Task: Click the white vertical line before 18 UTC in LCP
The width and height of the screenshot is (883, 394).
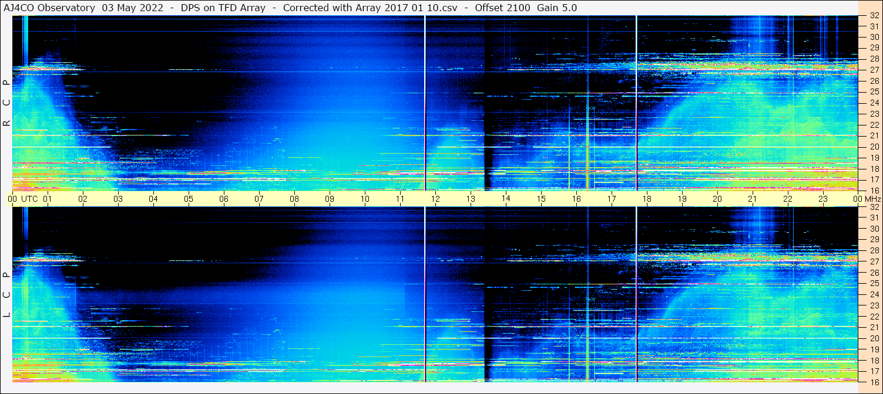Action: pos(636,294)
